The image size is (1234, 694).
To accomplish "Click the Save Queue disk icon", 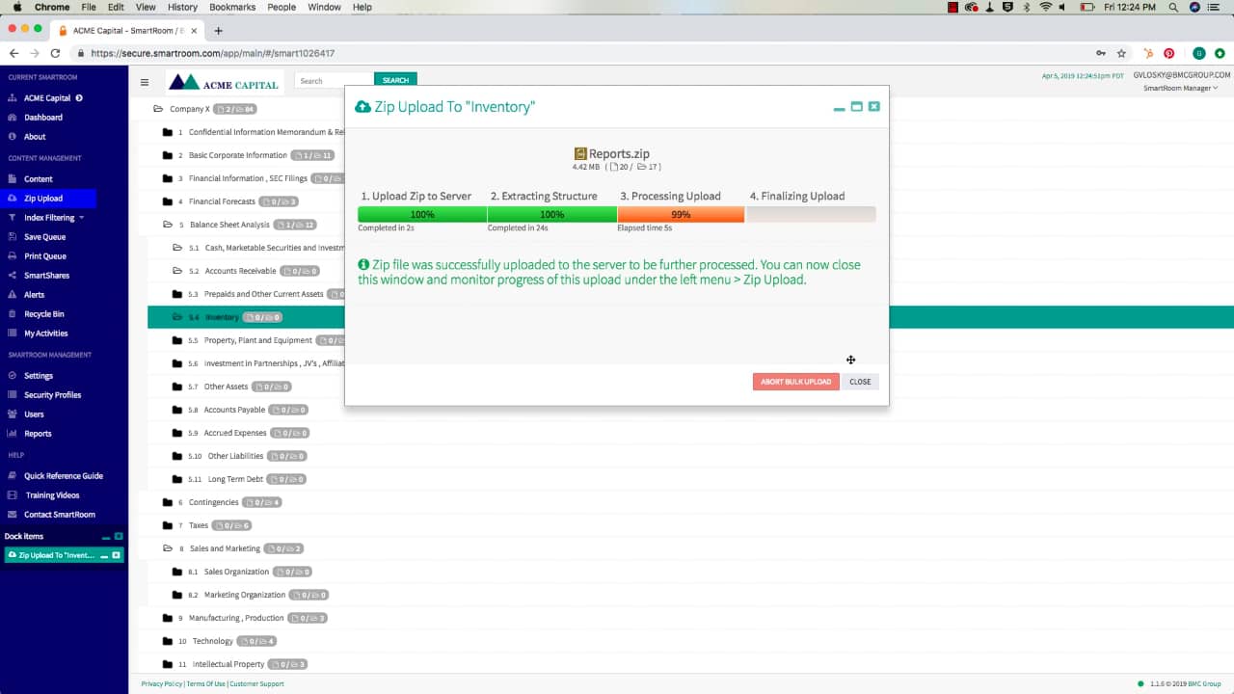I will [x=13, y=237].
